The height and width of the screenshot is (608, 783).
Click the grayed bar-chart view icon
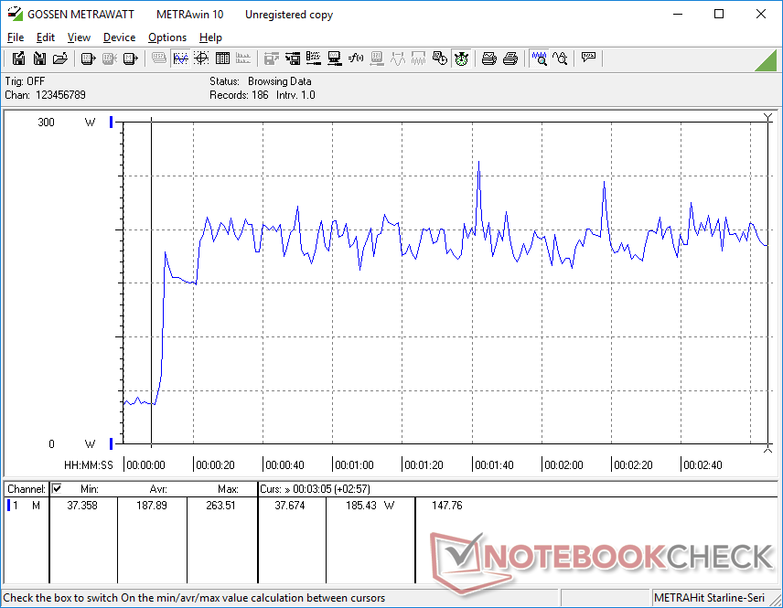coord(243,59)
